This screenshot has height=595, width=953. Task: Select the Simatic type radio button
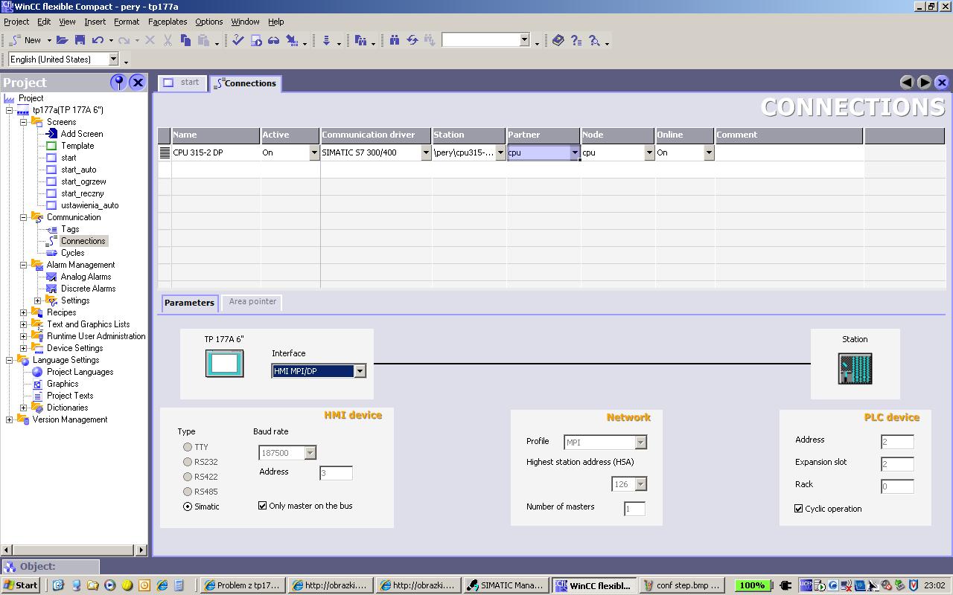[188, 506]
